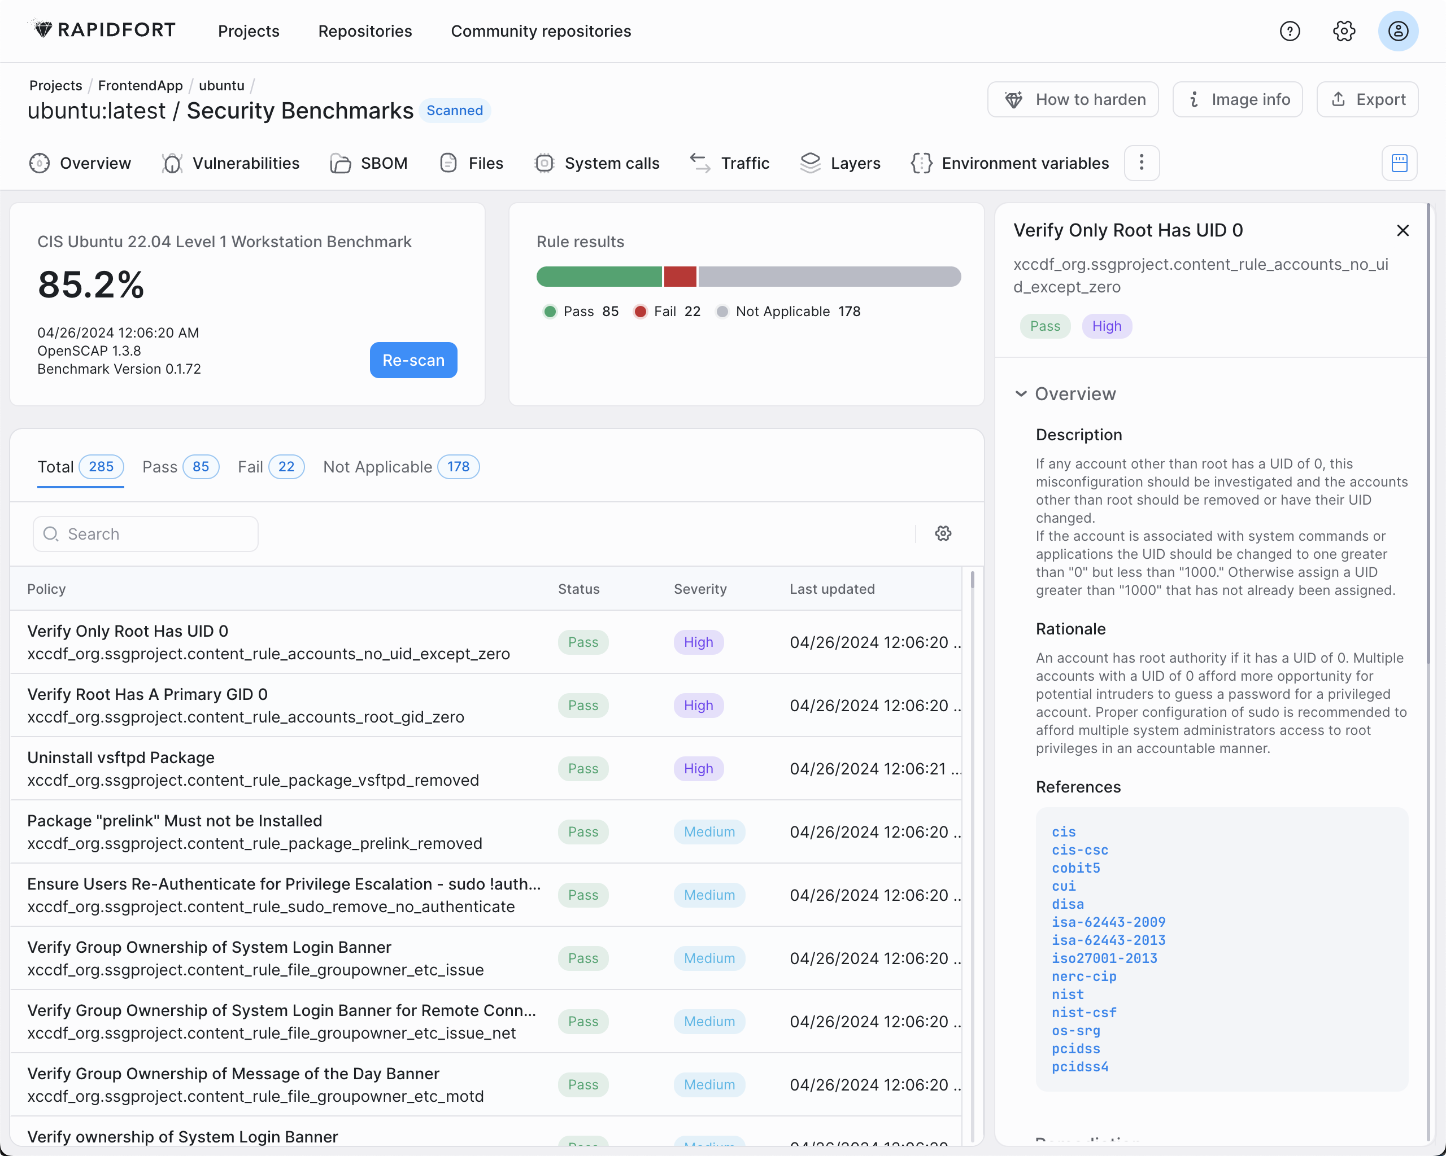Viewport: 1446px width, 1156px height.
Task: Open the isa-62443-2009 reference link
Action: coord(1109,922)
